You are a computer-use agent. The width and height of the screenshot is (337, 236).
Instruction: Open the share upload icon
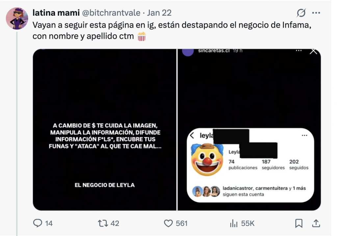tap(316, 223)
